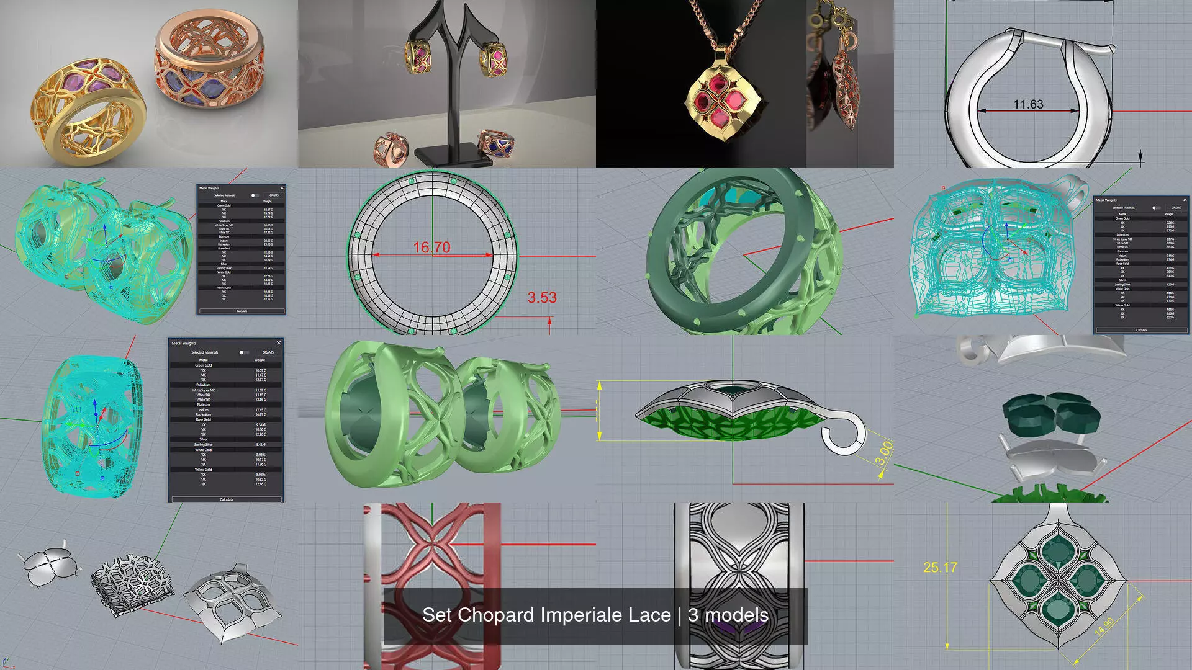This screenshot has width=1192, height=670.
Task: Toggle Selected Materials switch in ring weights panel
Action: click(x=243, y=352)
